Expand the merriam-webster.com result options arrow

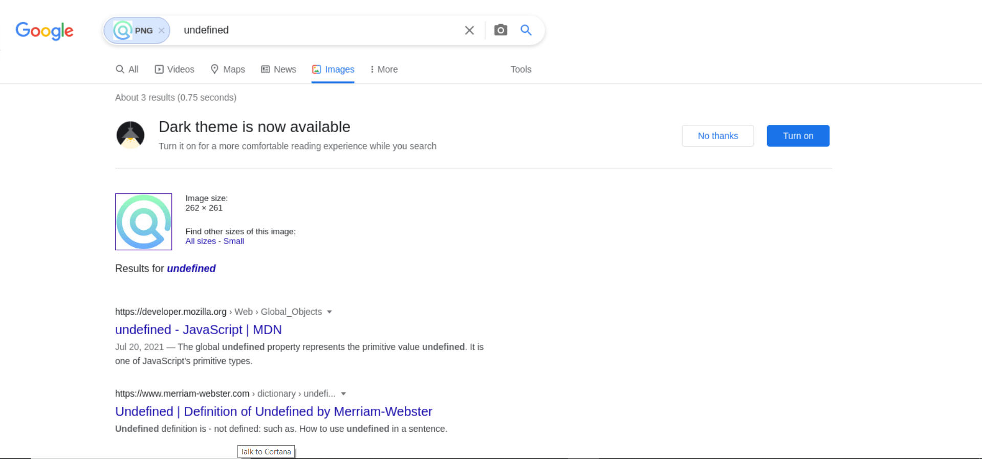[343, 394]
